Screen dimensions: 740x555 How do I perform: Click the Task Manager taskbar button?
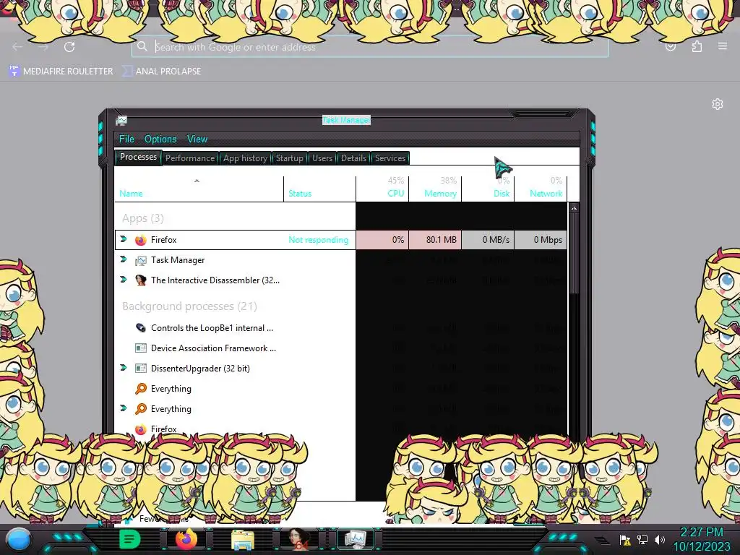pyautogui.click(x=356, y=539)
